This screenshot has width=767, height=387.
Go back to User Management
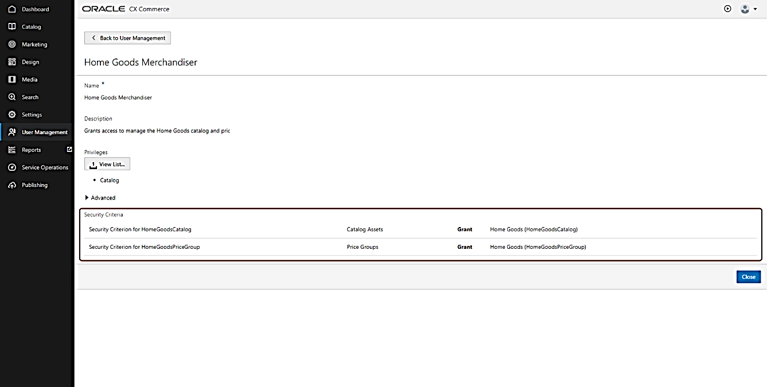click(x=127, y=38)
